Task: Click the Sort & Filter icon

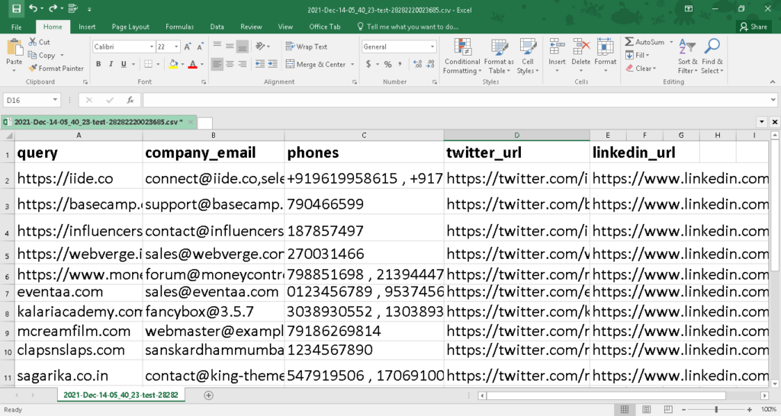Action: tap(686, 53)
